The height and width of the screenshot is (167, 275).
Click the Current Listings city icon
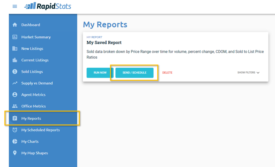(x=15, y=60)
